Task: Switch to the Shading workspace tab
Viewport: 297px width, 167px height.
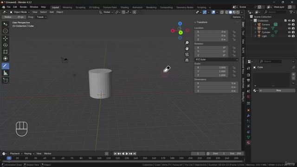Action: pos(125,7)
